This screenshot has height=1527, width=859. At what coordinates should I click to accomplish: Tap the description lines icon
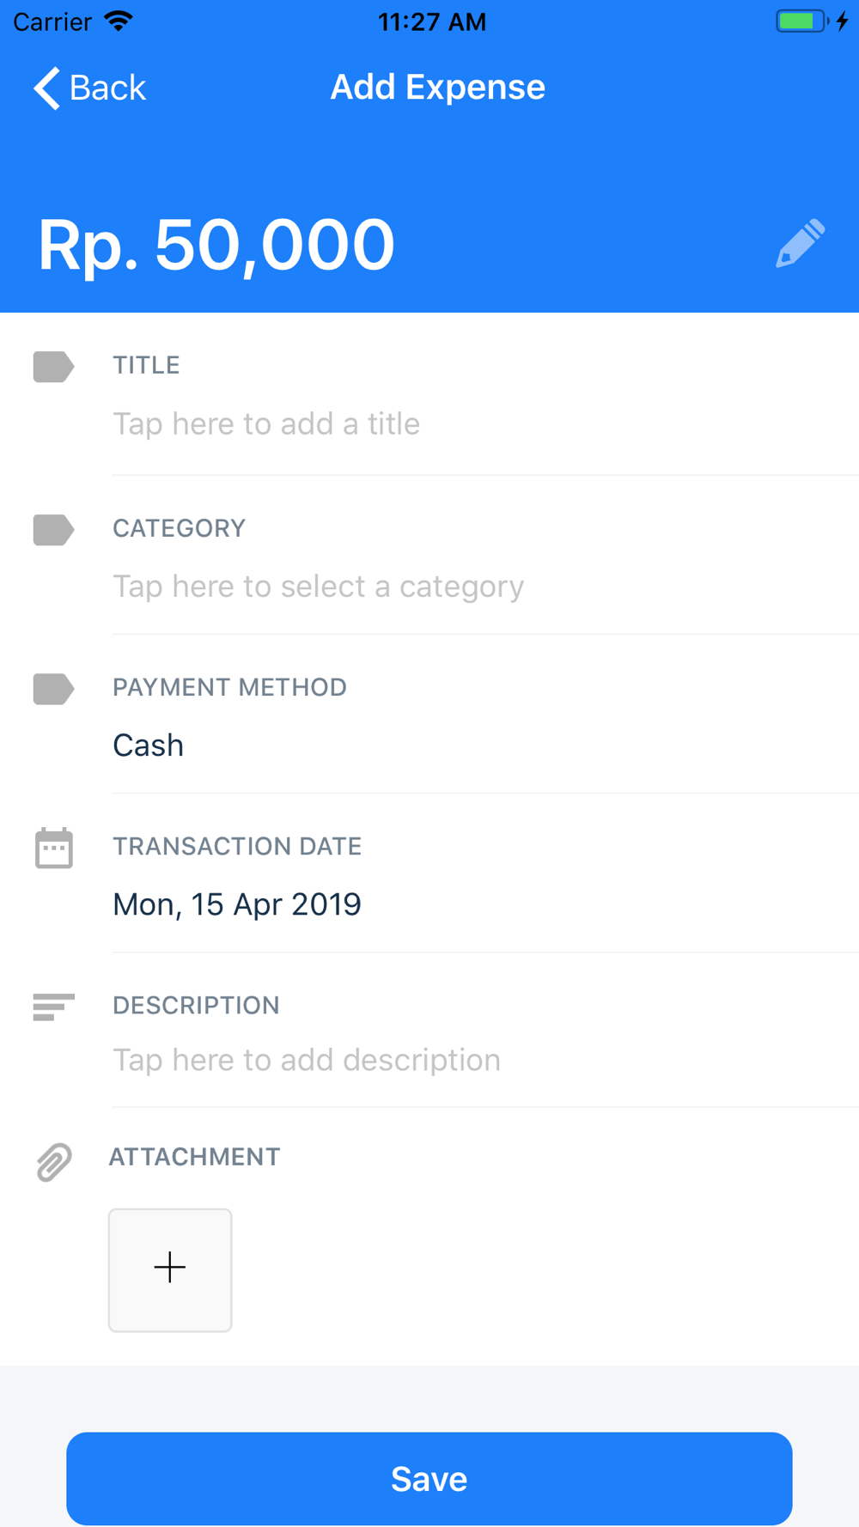(x=53, y=1007)
